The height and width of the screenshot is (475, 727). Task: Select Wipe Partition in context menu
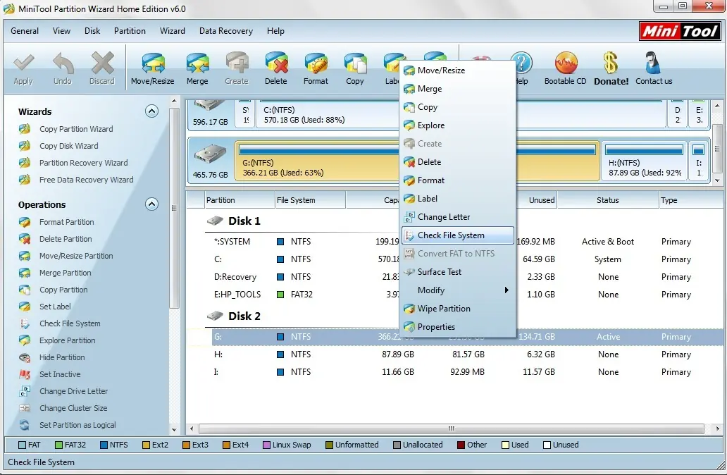point(458,309)
